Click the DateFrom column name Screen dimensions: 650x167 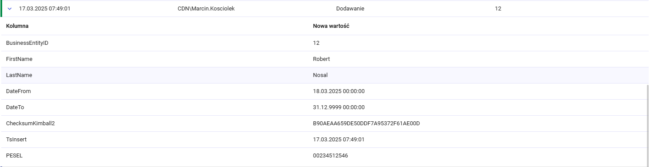pos(18,91)
